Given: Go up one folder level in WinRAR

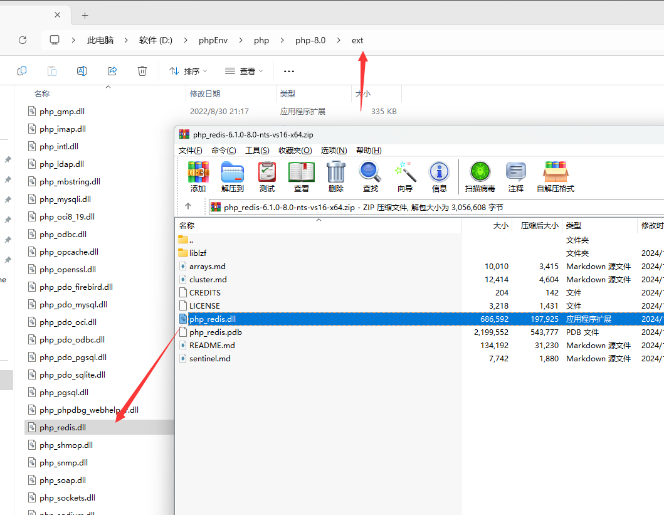Looking at the screenshot, I should tap(188, 206).
